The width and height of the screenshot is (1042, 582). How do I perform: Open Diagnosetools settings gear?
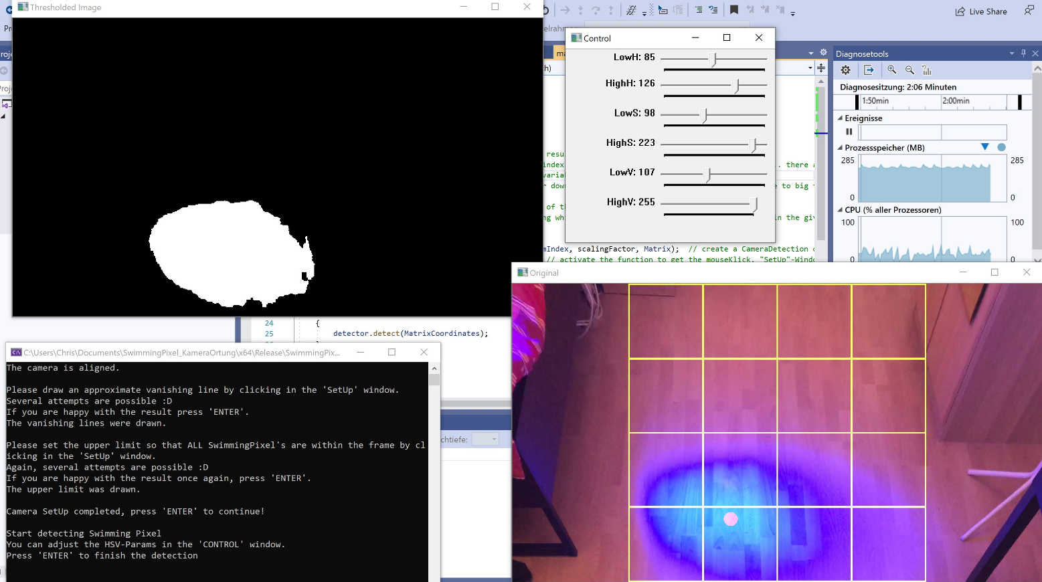846,70
